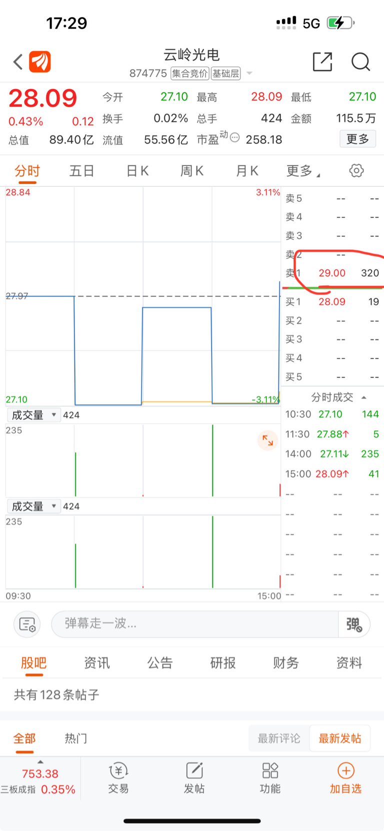Tap the share export icon
The image size is (384, 831).
click(322, 61)
